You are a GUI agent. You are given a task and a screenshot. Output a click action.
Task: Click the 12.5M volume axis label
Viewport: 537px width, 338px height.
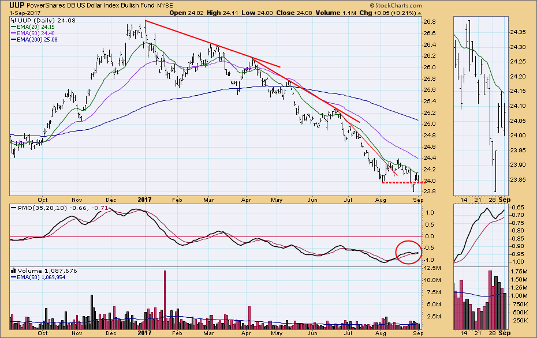[432, 268]
